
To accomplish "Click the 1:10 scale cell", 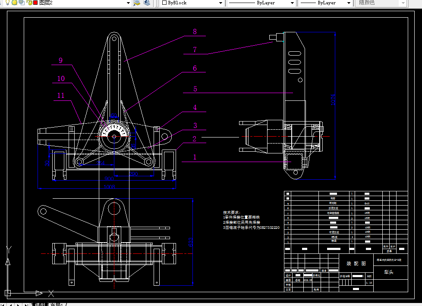I will [369, 283].
